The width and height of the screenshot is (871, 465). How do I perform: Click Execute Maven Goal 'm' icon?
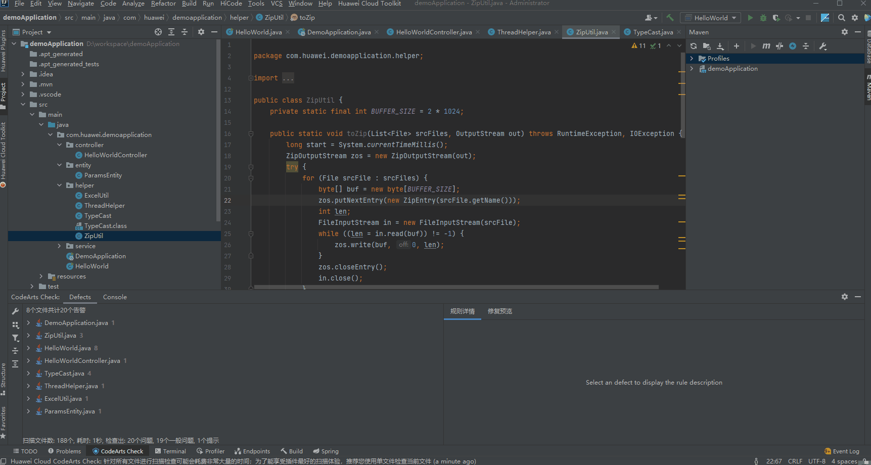[766, 46]
